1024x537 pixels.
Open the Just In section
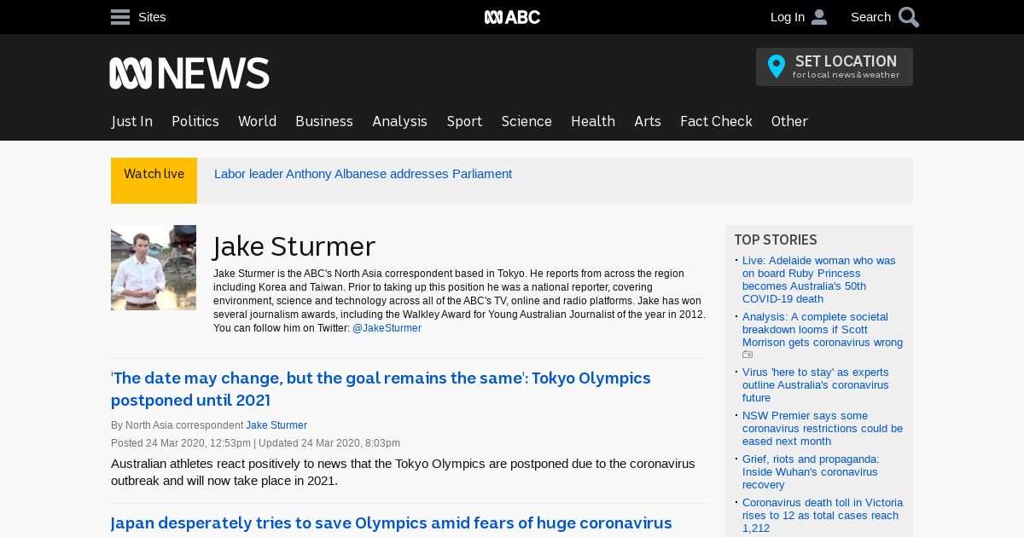[132, 121]
